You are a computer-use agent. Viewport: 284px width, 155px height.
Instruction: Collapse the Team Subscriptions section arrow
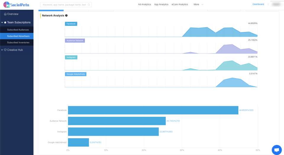[x=2, y=23]
